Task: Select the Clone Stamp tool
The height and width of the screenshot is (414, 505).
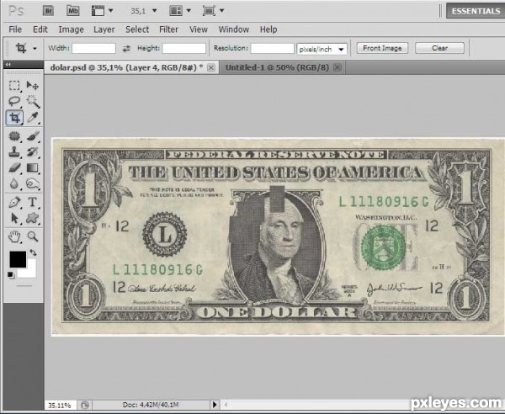Action: (14, 151)
